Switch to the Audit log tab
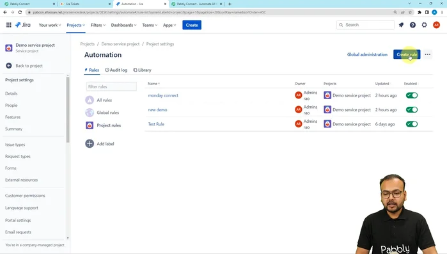 pyautogui.click(x=116, y=70)
